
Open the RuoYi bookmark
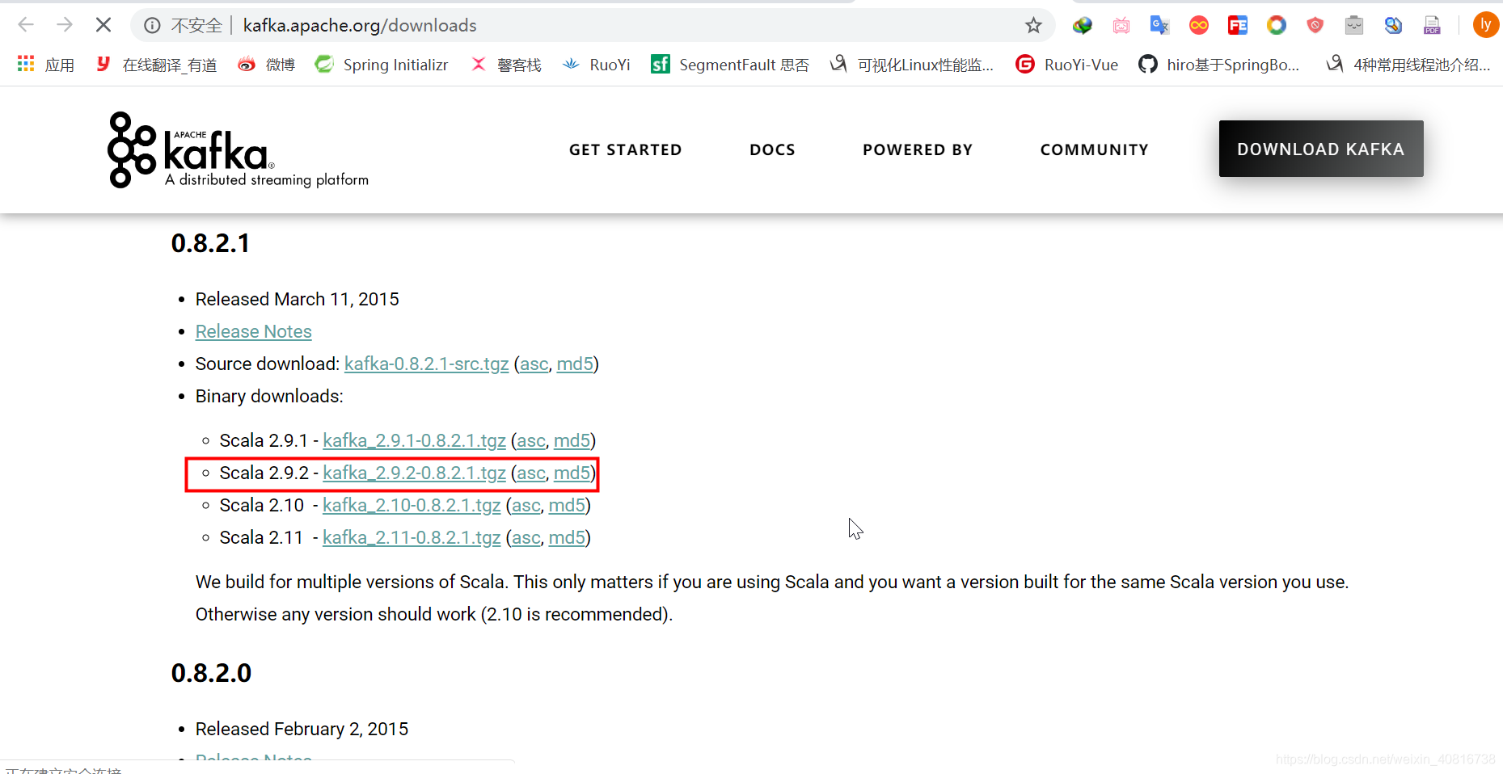click(x=596, y=65)
